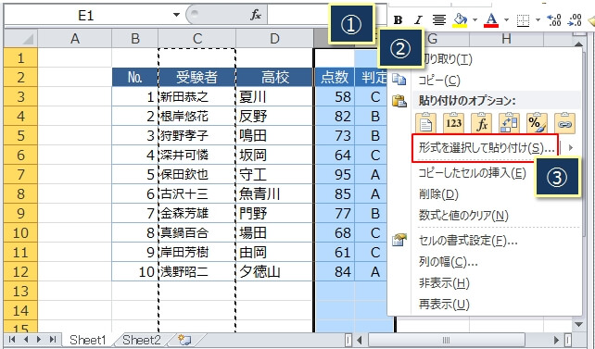Select column C header
Viewport: 595px width, 349px height.
click(x=196, y=38)
